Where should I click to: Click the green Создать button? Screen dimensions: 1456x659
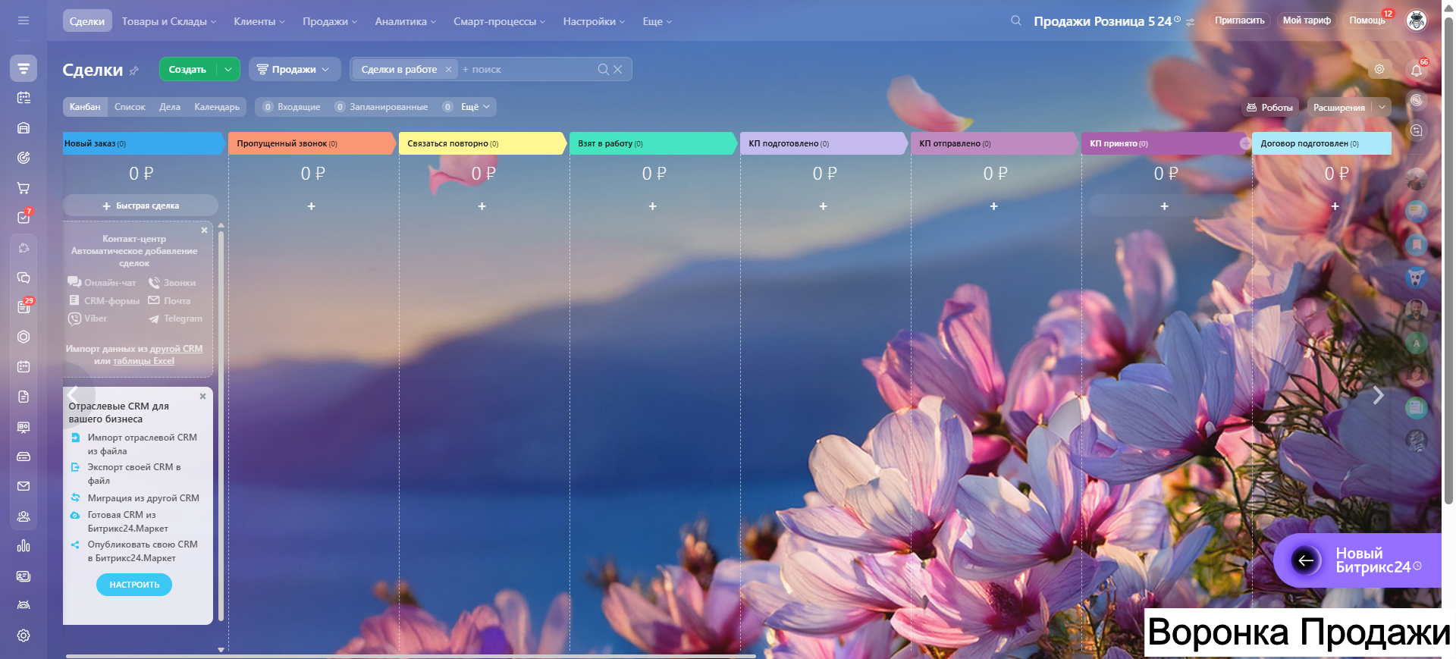tap(187, 69)
